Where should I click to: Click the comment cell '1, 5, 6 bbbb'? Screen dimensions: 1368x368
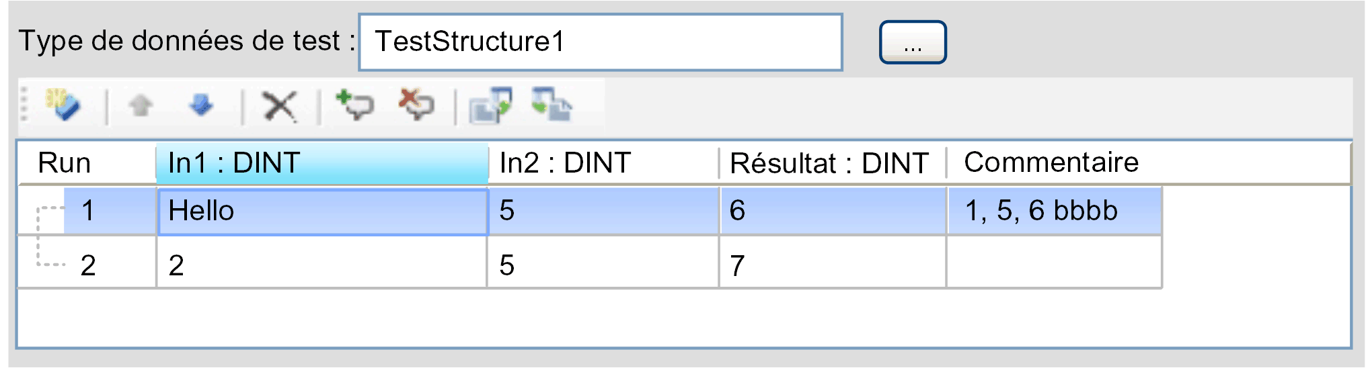1054,211
